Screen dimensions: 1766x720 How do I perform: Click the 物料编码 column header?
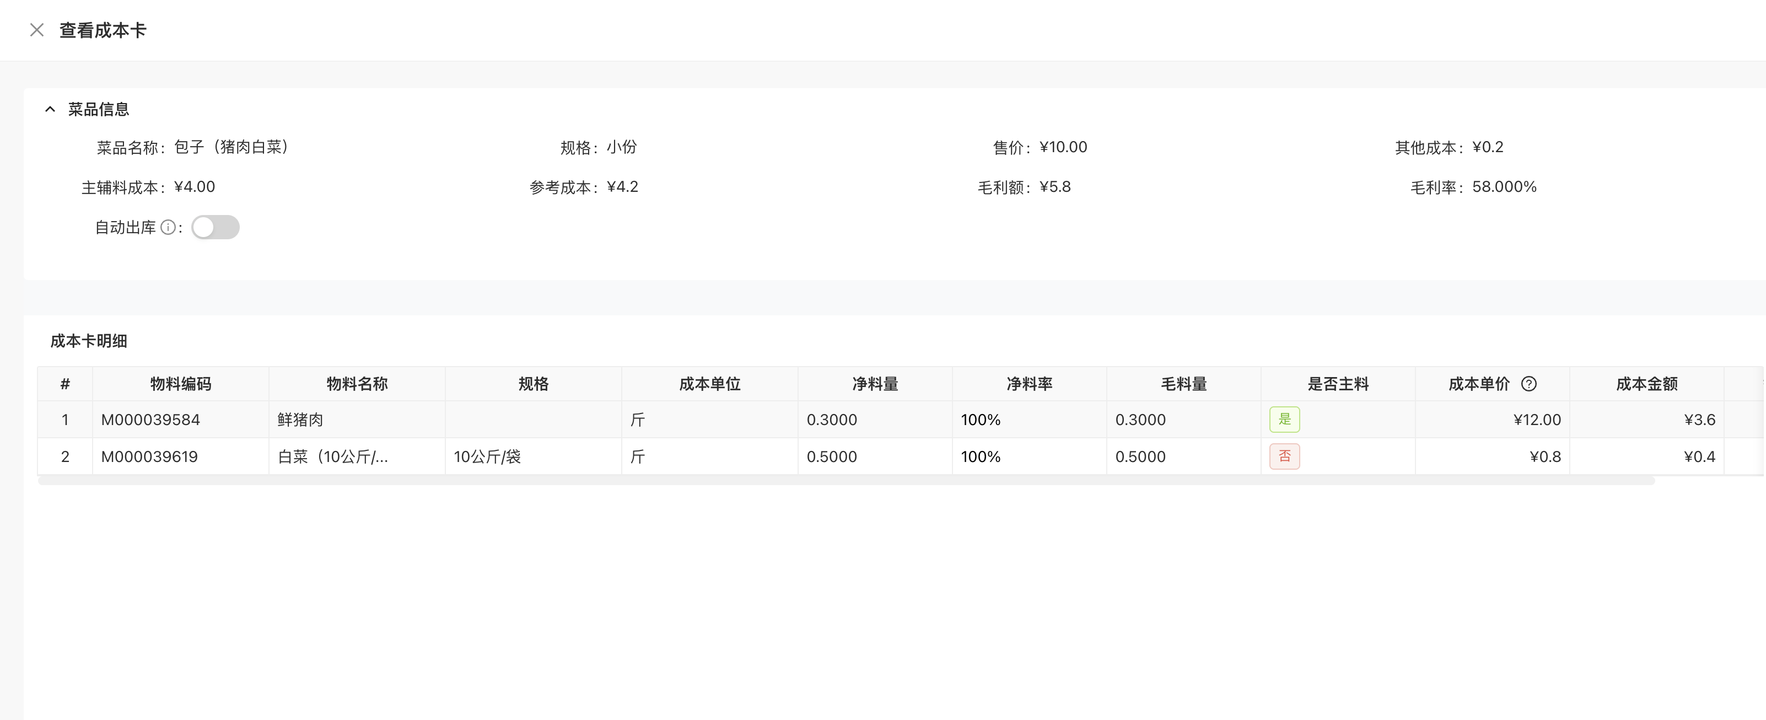coord(180,384)
